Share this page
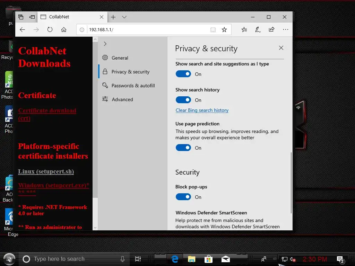Viewport: 355px width, 266px height. [272, 30]
